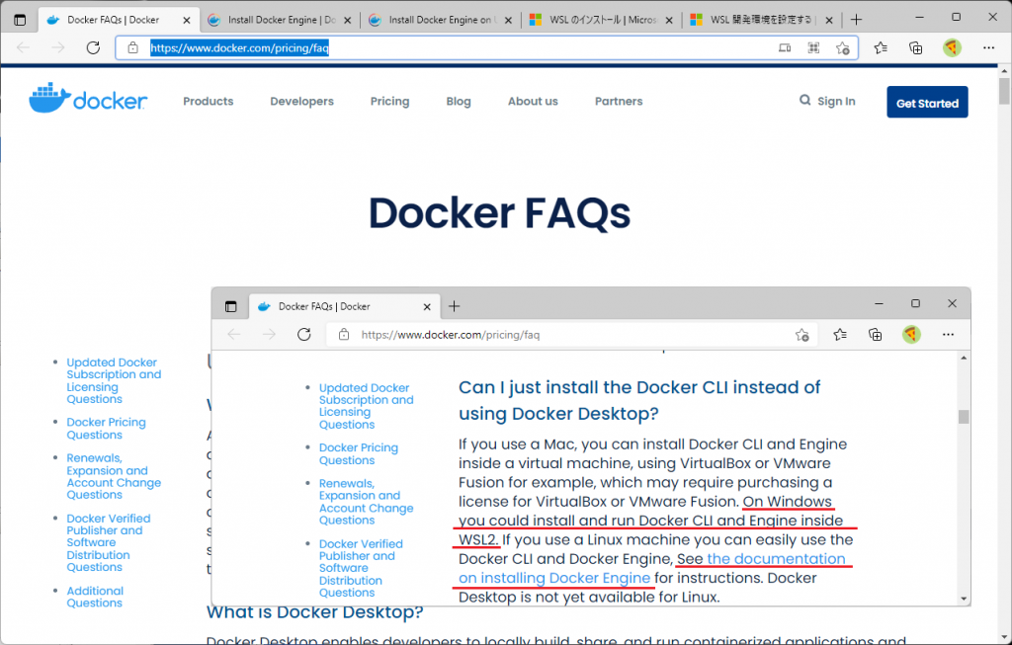The height and width of the screenshot is (645, 1012).
Task: Close the WSL のインストール tab
Action: tap(669, 20)
